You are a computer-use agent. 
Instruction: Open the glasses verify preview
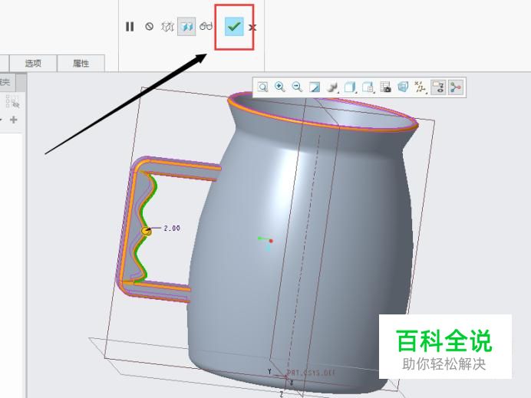(206, 26)
